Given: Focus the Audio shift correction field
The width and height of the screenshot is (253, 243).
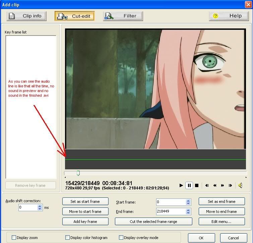Looking at the screenshot, I should [28, 208].
